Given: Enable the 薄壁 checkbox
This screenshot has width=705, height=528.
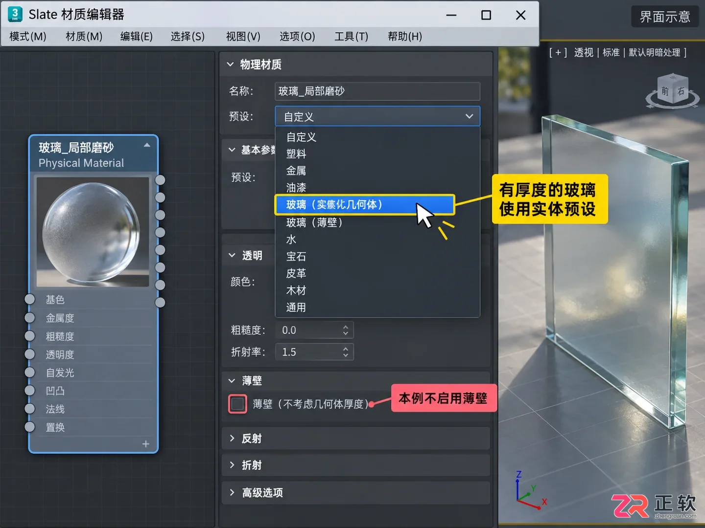Looking at the screenshot, I should click(238, 404).
